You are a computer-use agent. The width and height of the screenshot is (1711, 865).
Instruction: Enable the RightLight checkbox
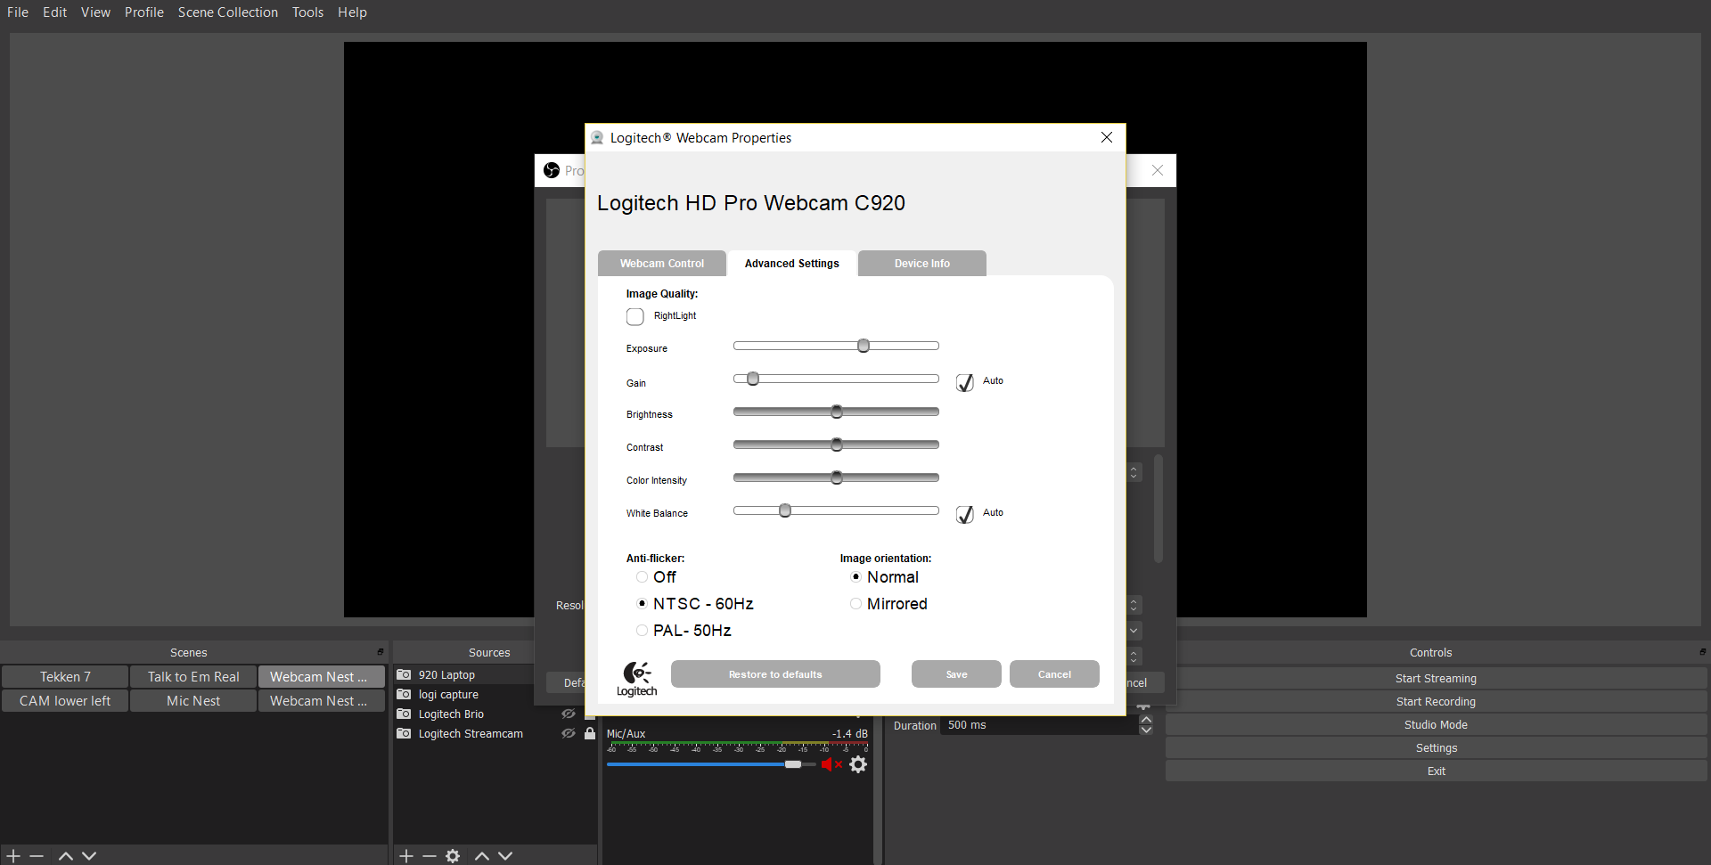pos(635,316)
